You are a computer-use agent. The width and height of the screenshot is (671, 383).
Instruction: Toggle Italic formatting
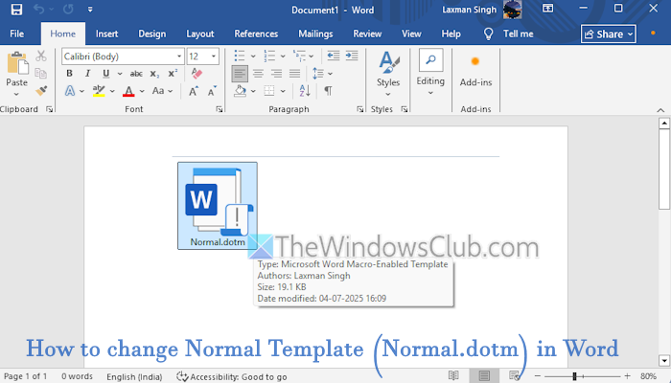click(88, 74)
